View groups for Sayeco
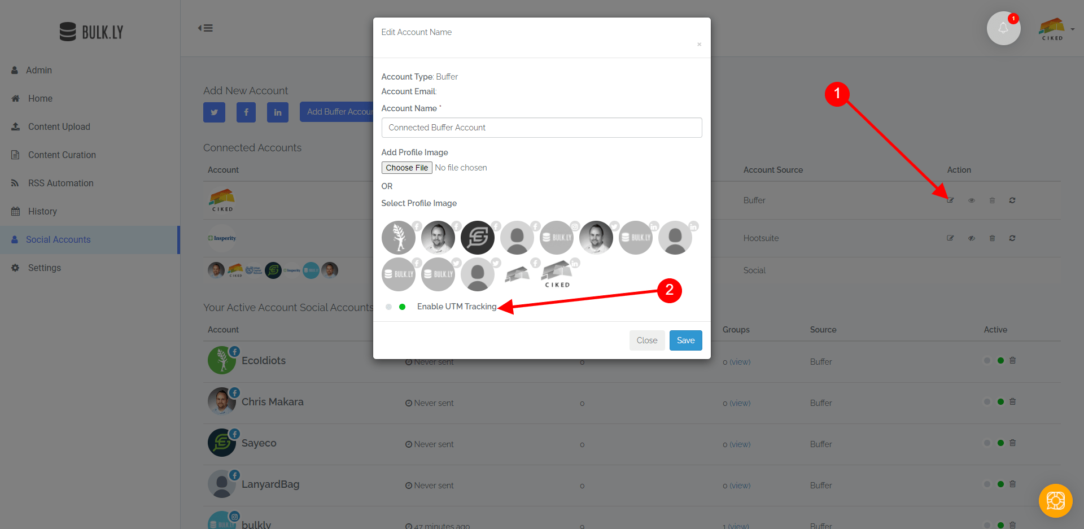This screenshot has width=1084, height=529. point(740,444)
